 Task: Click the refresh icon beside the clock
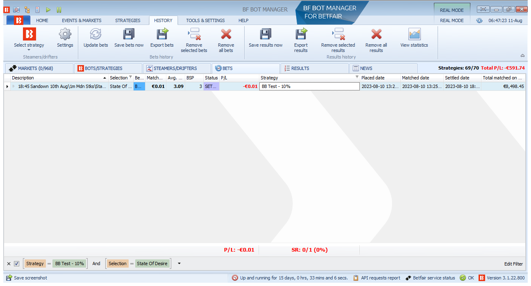tap(479, 20)
